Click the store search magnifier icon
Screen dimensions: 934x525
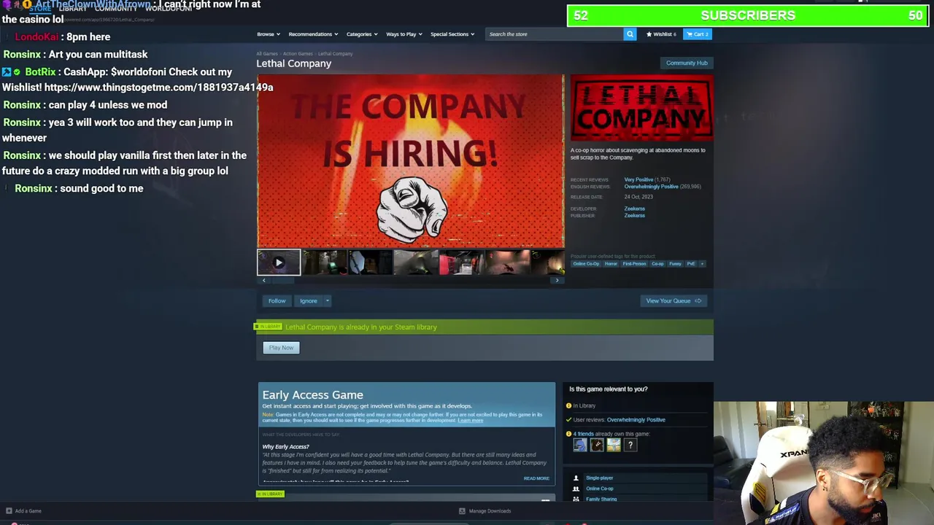(x=630, y=34)
